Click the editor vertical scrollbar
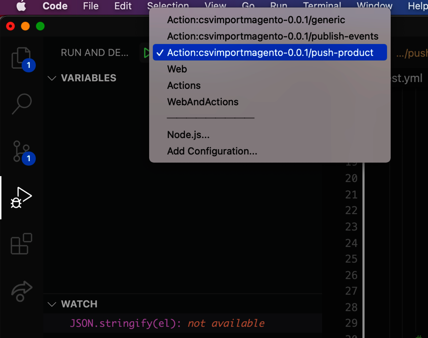Image resolution: width=428 pixels, height=338 pixels. (x=363, y=251)
